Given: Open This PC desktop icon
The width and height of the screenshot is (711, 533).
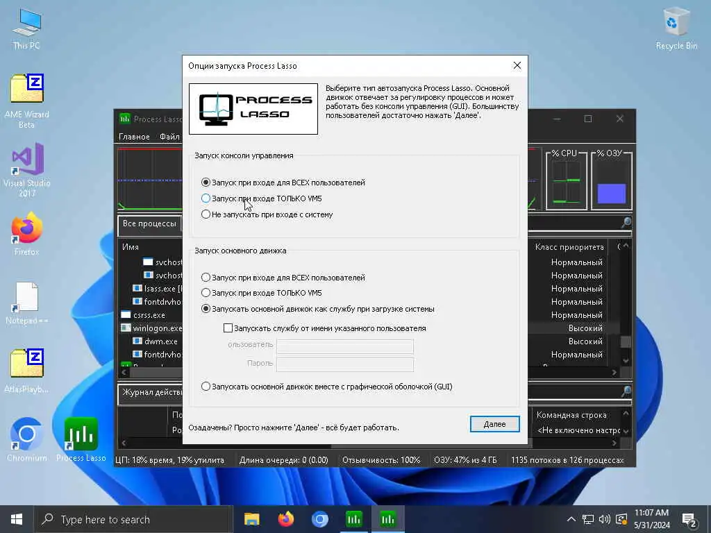Looking at the screenshot, I should (26, 29).
